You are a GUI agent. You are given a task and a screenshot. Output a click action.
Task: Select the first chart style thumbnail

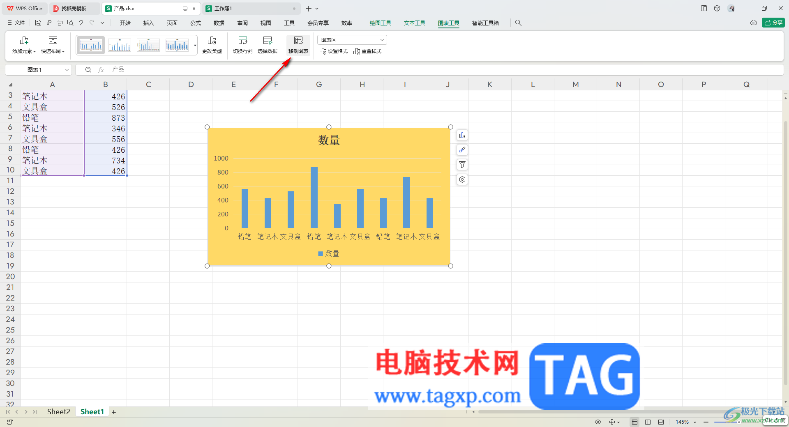pyautogui.click(x=91, y=45)
